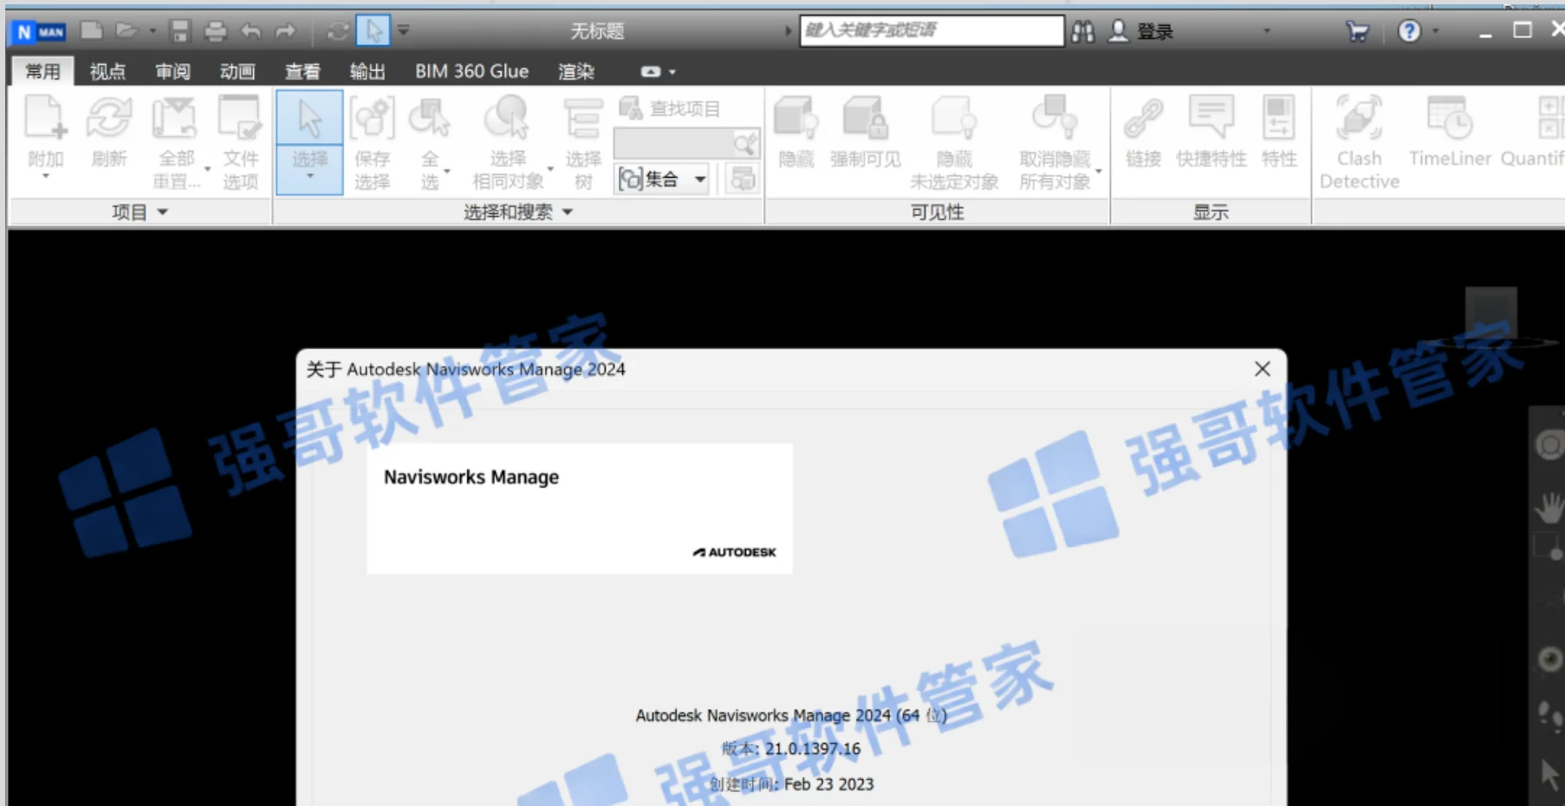This screenshot has height=806, width=1565.
Task: Click the ViewCube in the scene view
Action: tap(1491, 314)
